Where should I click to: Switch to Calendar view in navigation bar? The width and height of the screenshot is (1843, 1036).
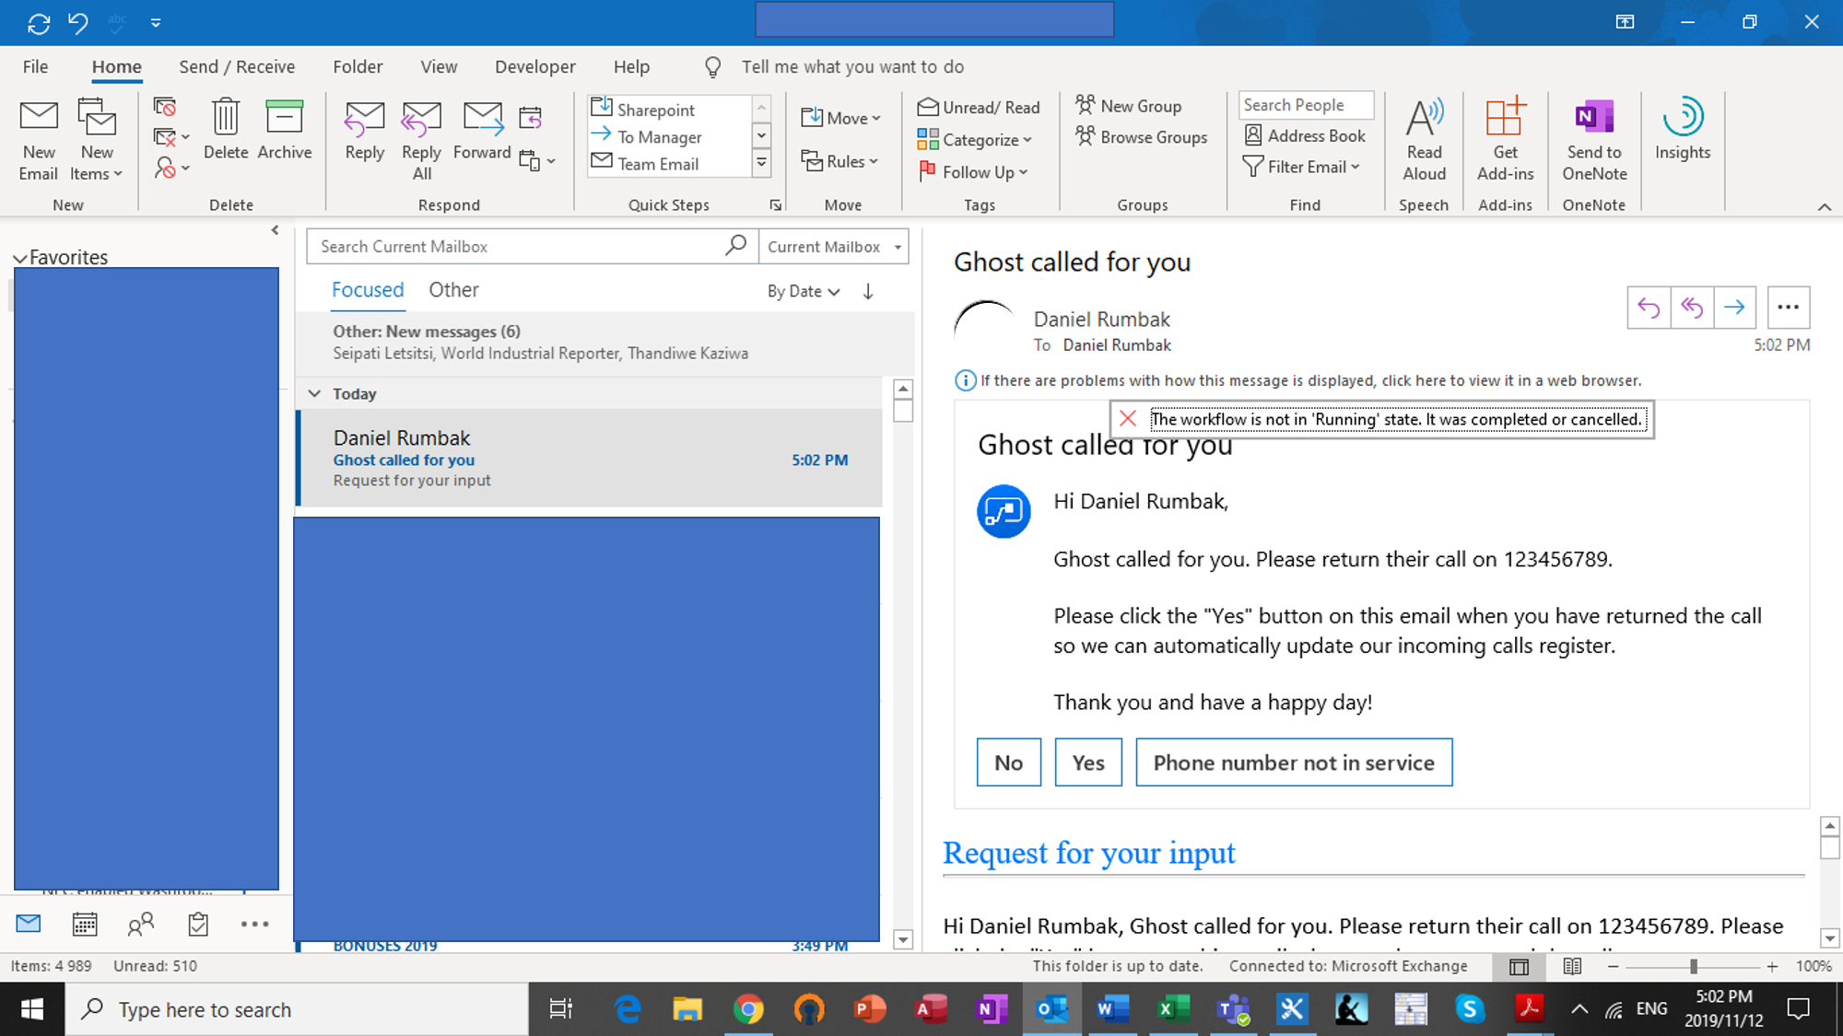point(85,924)
